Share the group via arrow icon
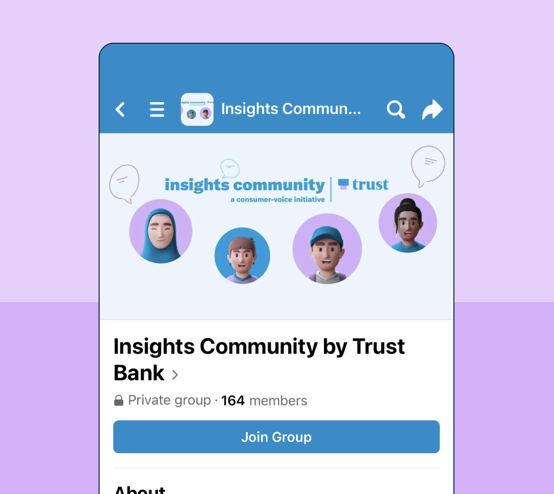This screenshot has height=494, width=554. tap(433, 109)
